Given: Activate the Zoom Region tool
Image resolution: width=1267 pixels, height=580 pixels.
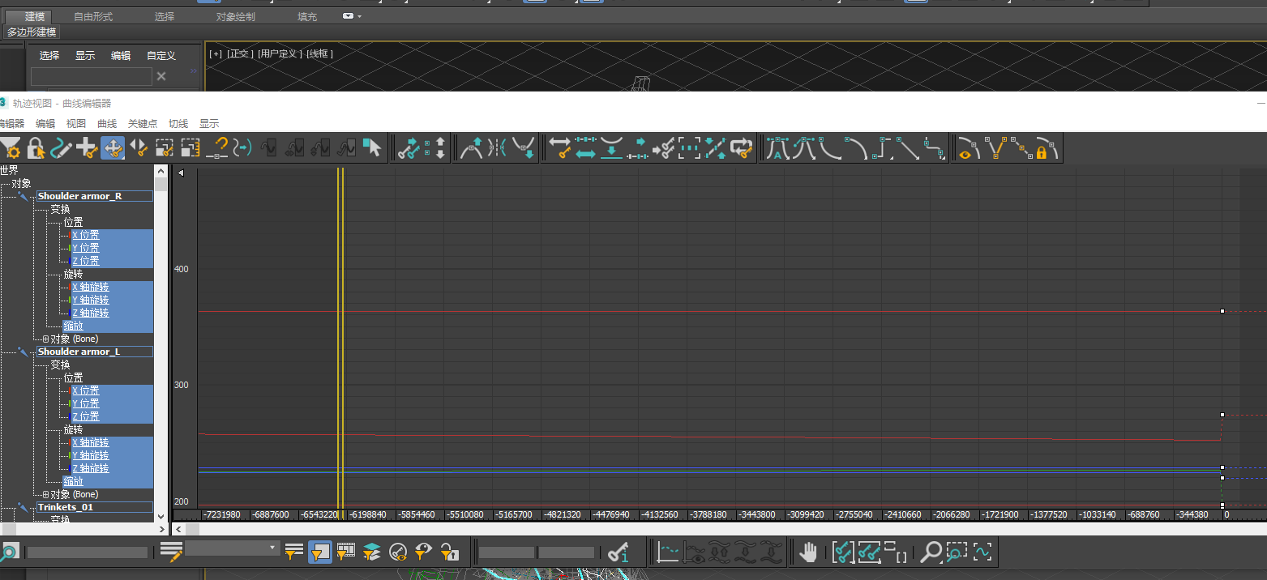Looking at the screenshot, I should coord(957,552).
